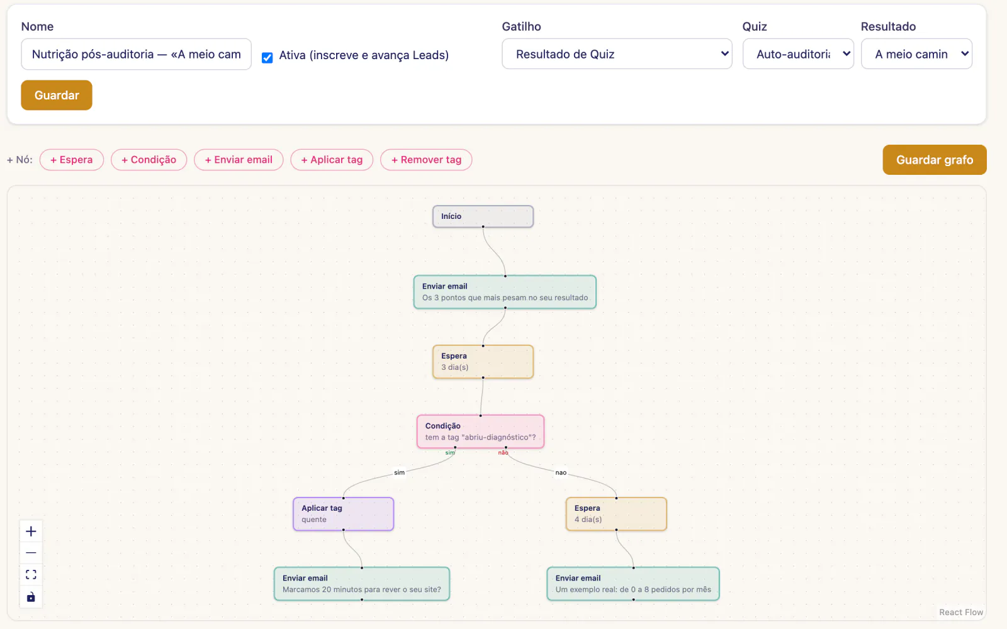This screenshot has height=629, width=1007.
Task: Add a Remover tag node
Action: pyautogui.click(x=426, y=160)
